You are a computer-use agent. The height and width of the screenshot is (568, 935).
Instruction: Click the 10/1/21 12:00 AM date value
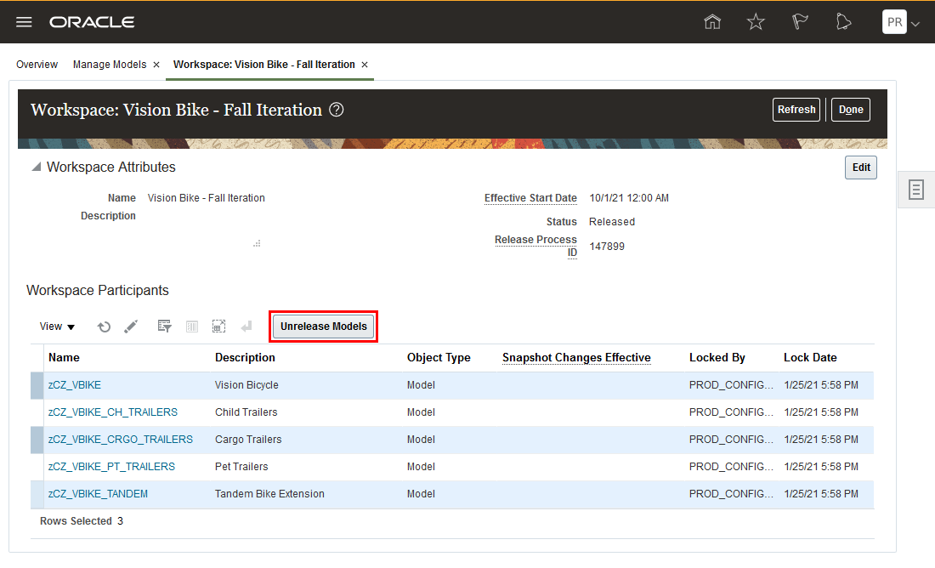629,198
